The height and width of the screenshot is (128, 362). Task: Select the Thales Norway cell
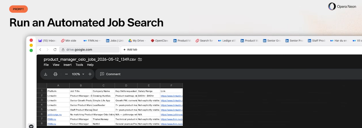(103, 119)
